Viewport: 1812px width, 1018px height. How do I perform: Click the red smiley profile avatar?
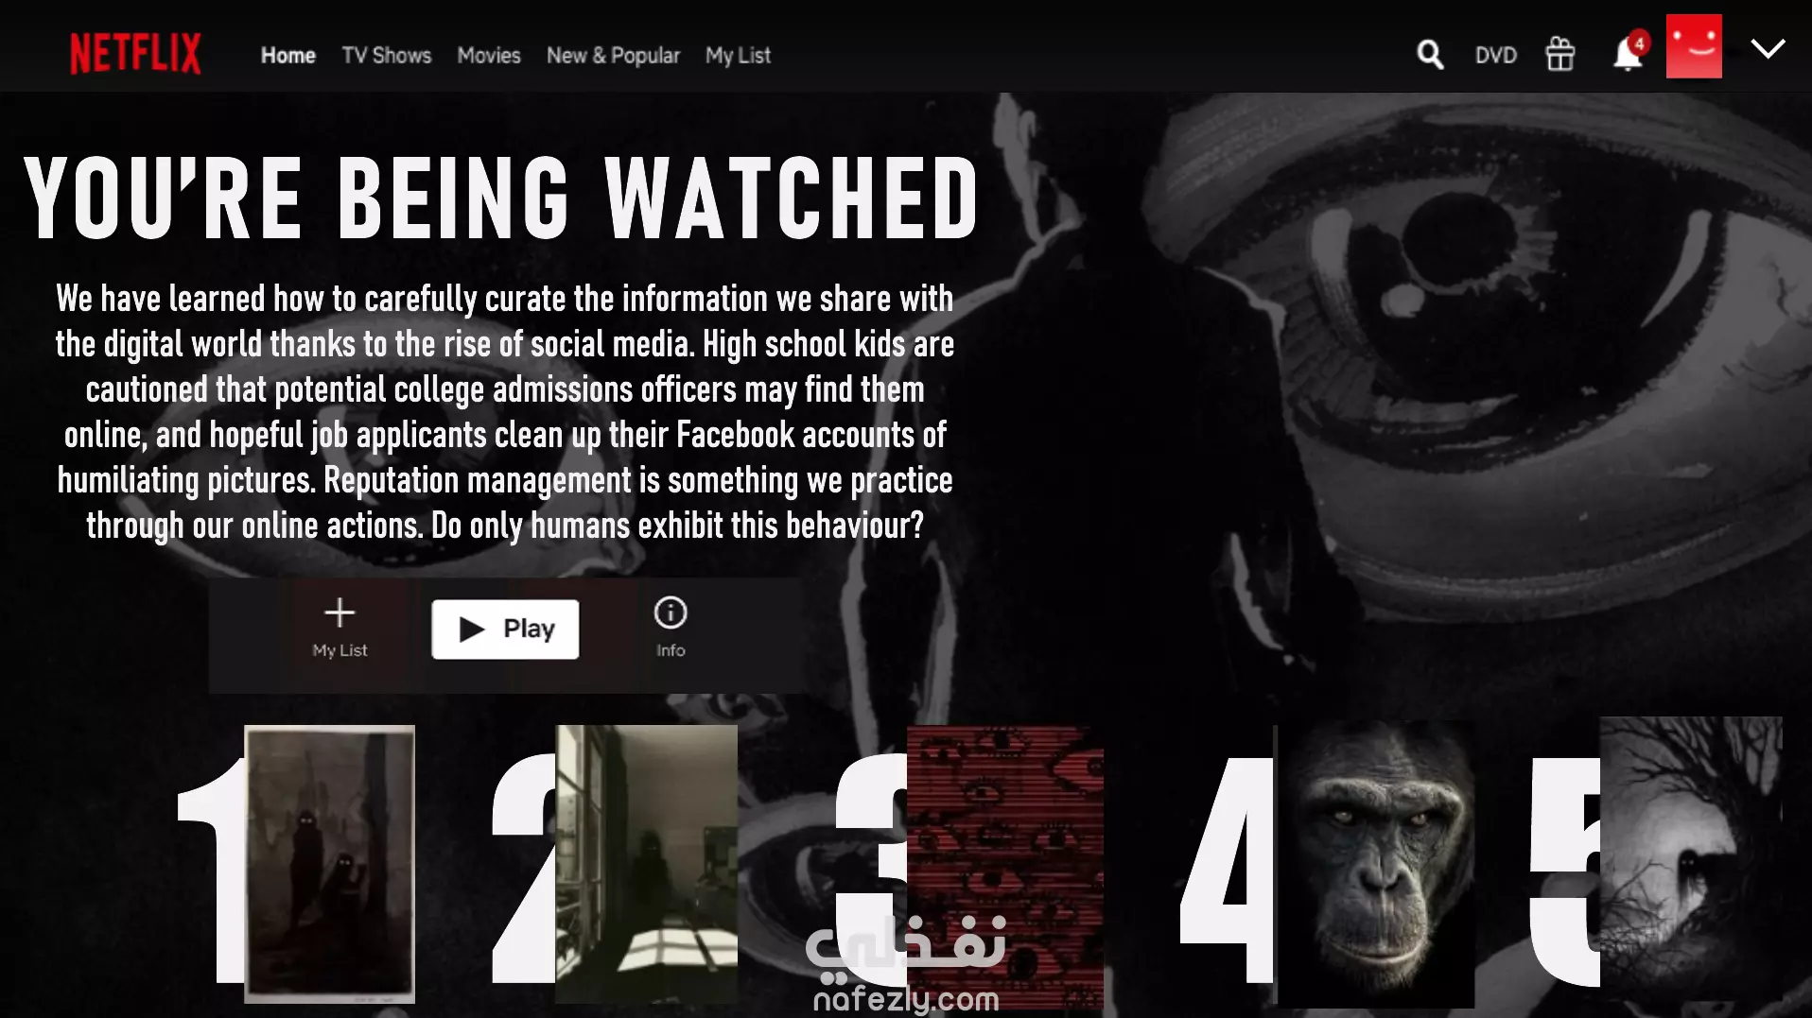click(1694, 46)
